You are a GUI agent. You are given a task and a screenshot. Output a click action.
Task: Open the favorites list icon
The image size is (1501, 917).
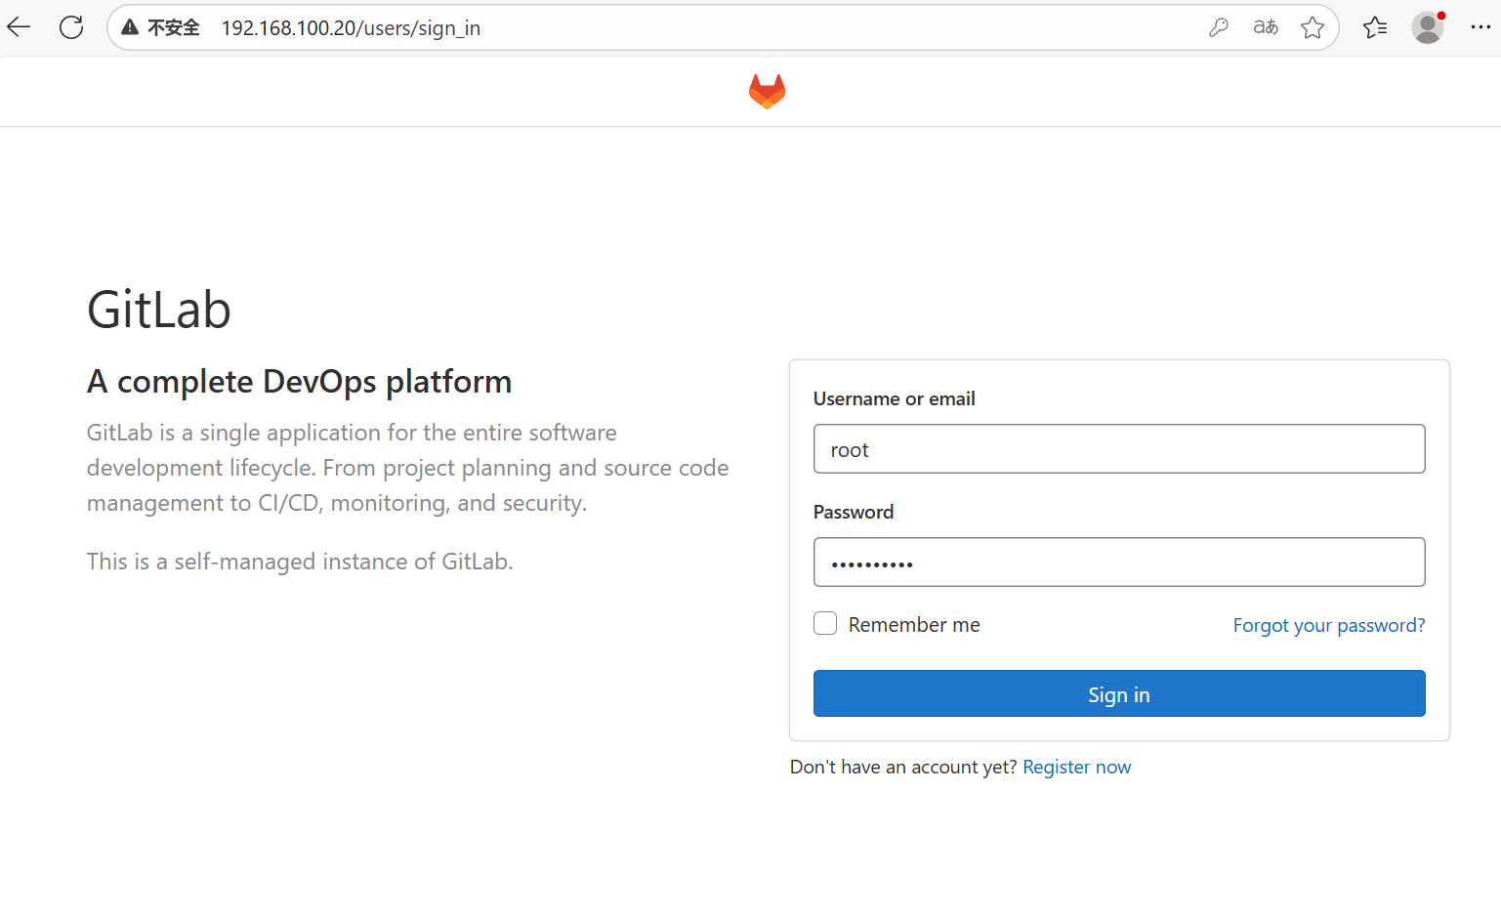pos(1375,27)
